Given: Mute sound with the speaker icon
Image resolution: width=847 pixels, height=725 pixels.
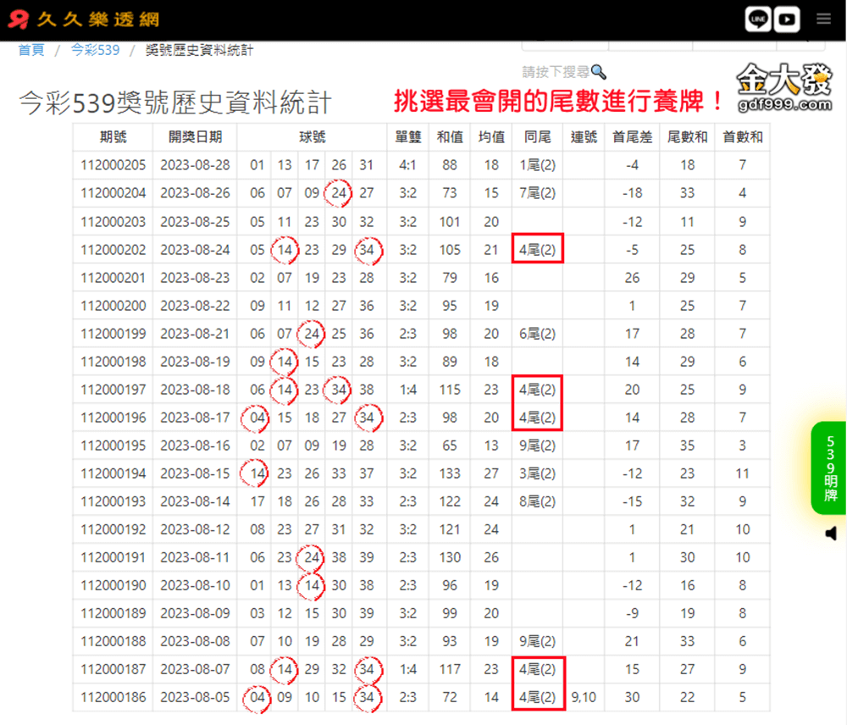Looking at the screenshot, I should (831, 533).
